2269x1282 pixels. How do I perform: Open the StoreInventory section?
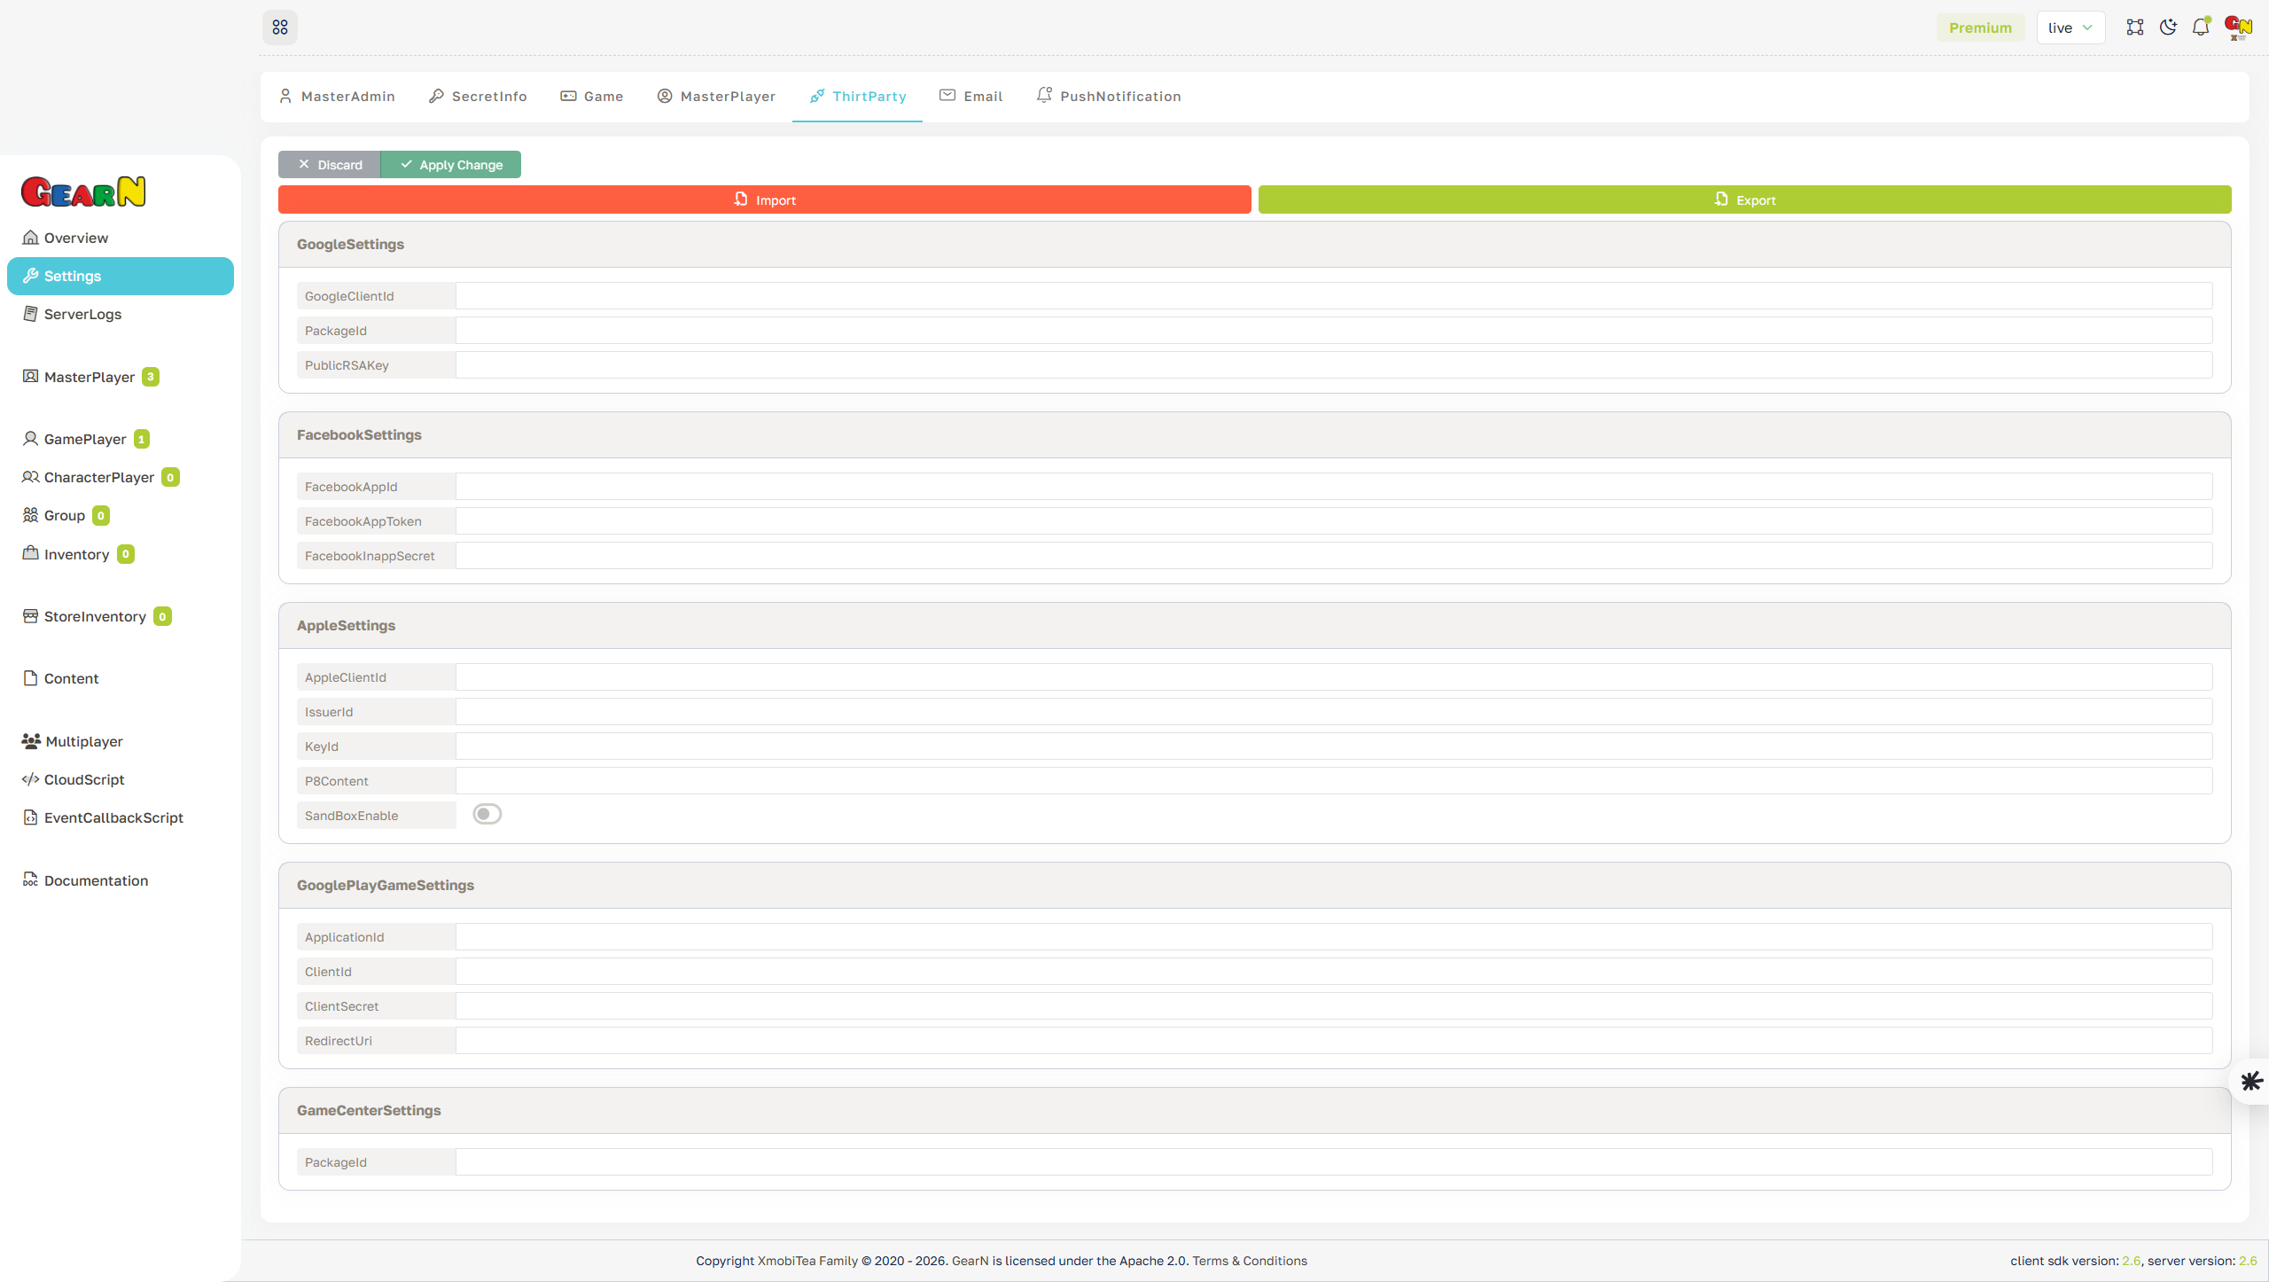[95, 615]
